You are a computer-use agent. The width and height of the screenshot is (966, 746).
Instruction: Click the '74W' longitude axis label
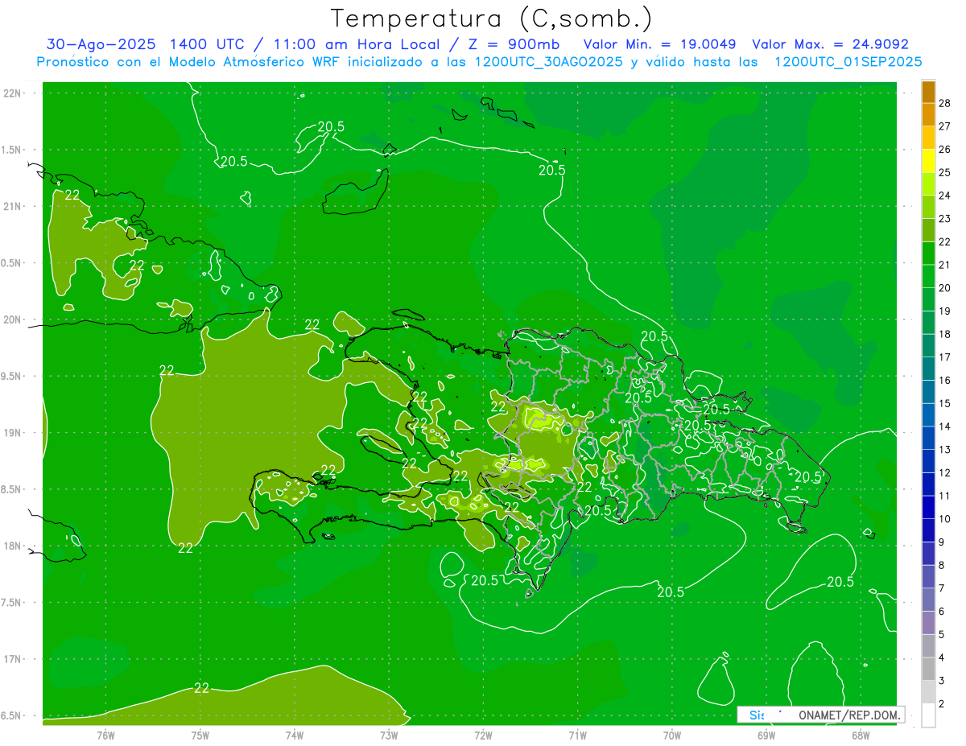[295, 736]
